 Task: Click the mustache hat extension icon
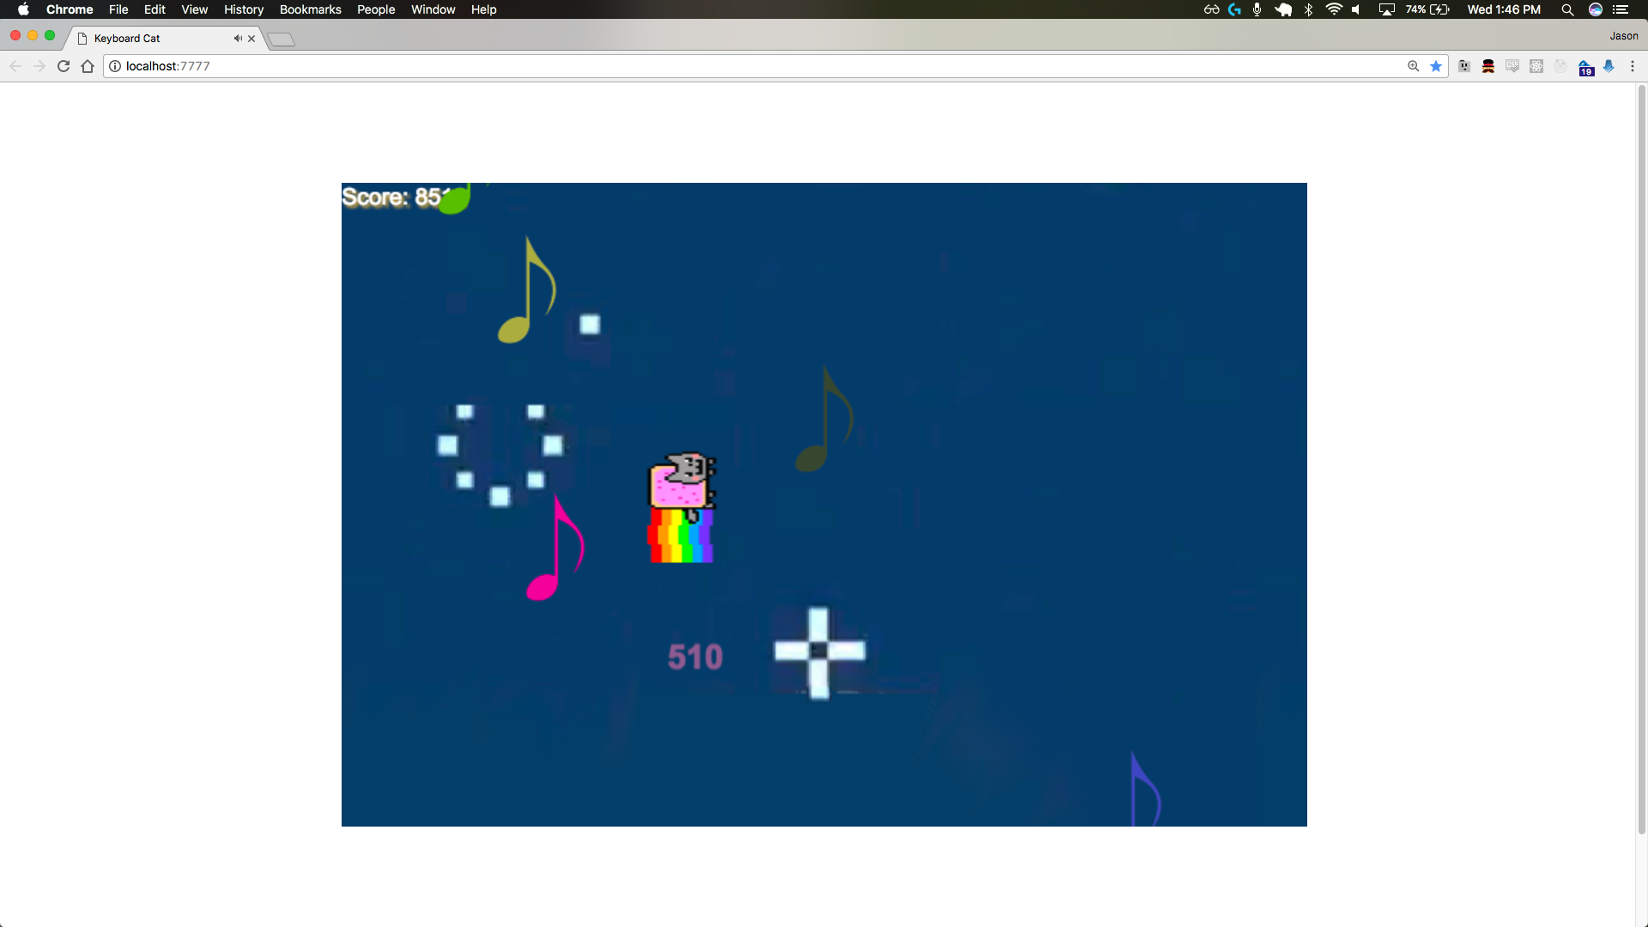coord(1488,66)
